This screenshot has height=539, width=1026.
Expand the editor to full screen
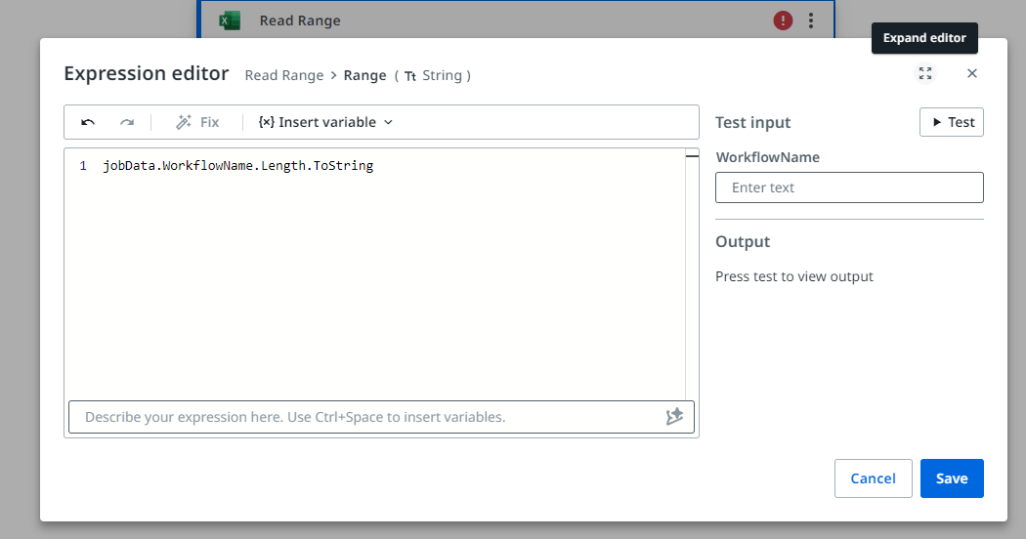pyautogui.click(x=925, y=73)
